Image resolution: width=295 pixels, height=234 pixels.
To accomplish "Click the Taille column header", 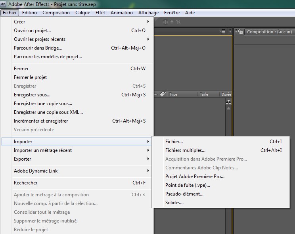I will (x=204, y=94).
